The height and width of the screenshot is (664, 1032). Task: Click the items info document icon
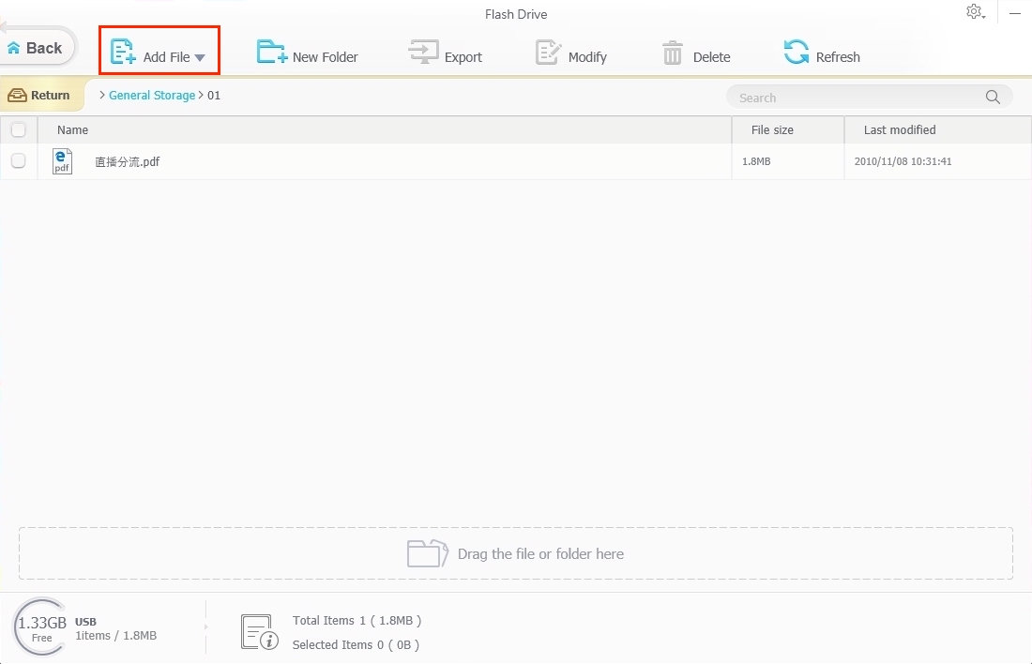pyautogui.click(x=259, y=632)
